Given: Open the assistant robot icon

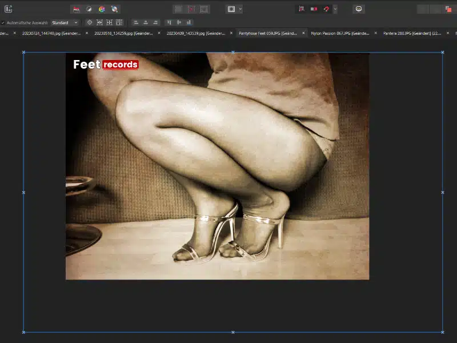Looking at the screenshot, I should coord(358,9).
